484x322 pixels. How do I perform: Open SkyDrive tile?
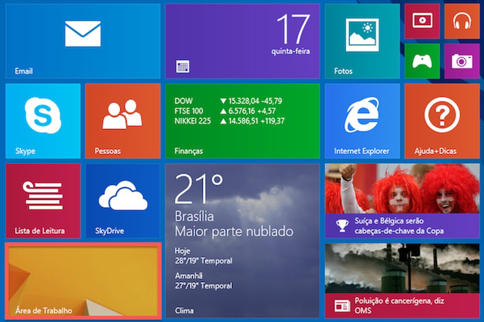123,201
